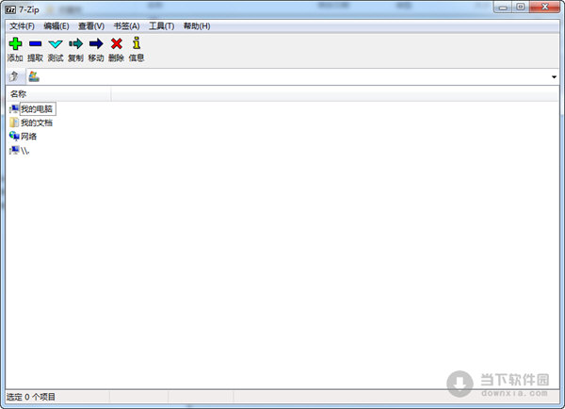Click the 网络 network globe icon

tap(14, 136)
